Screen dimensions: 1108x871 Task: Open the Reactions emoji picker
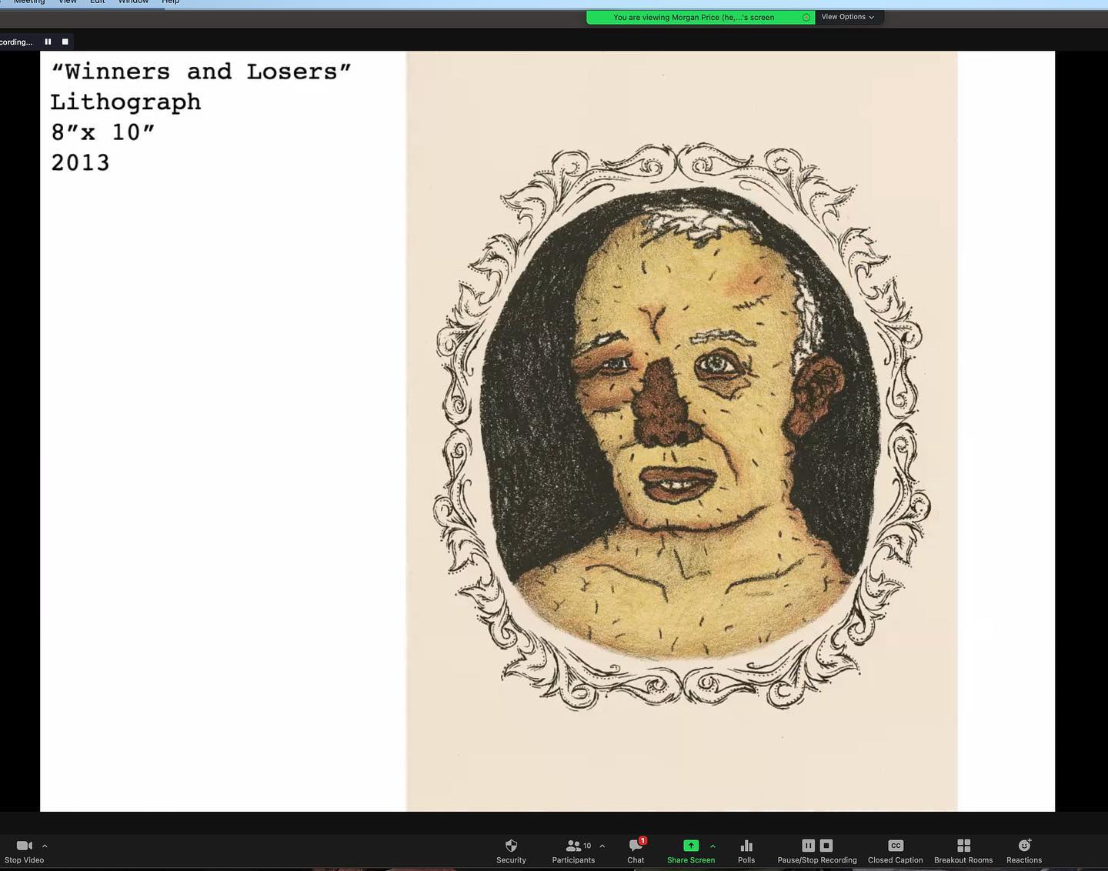point(1023,849)
